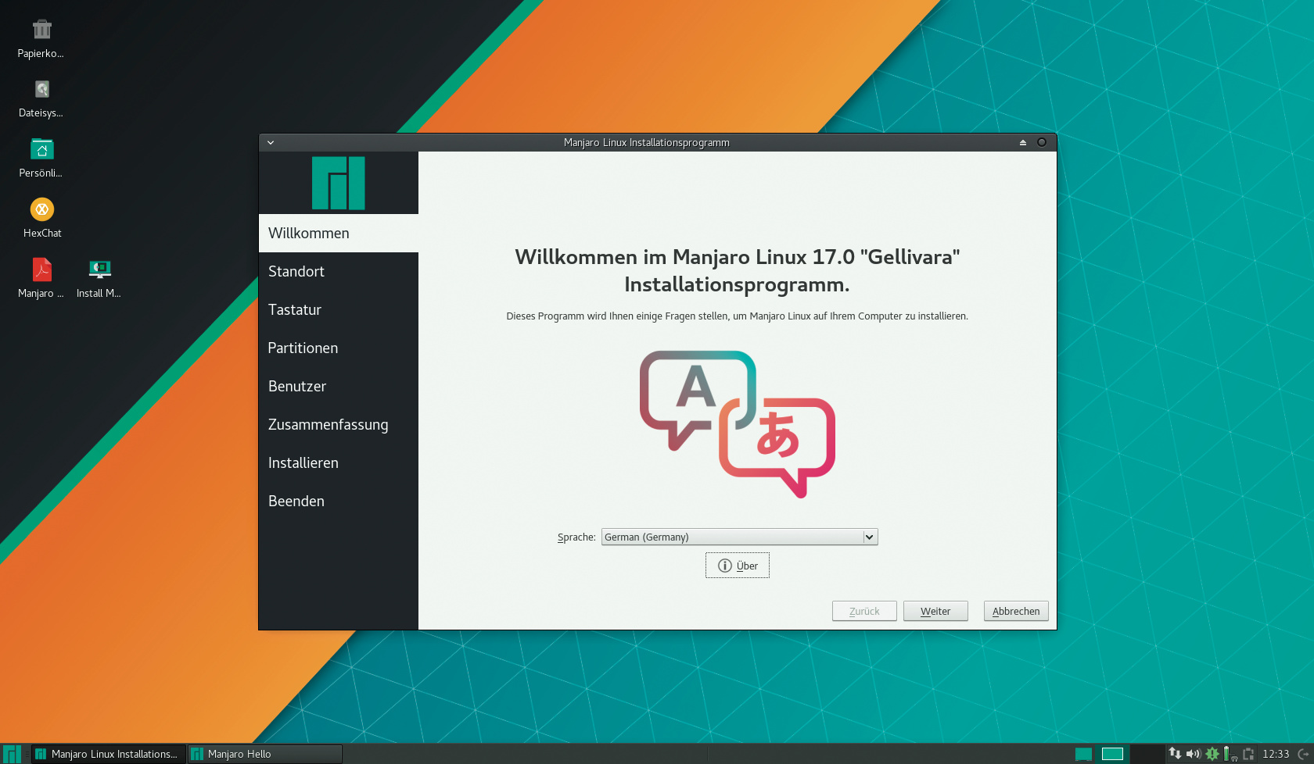Open the Dateisystem desktop icon
Image resolution: width=1314 pixels, height=764 pixels.
41,89
